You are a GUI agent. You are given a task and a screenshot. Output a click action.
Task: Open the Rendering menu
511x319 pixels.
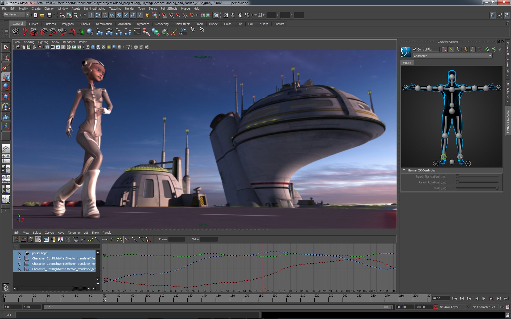point(162,23)
